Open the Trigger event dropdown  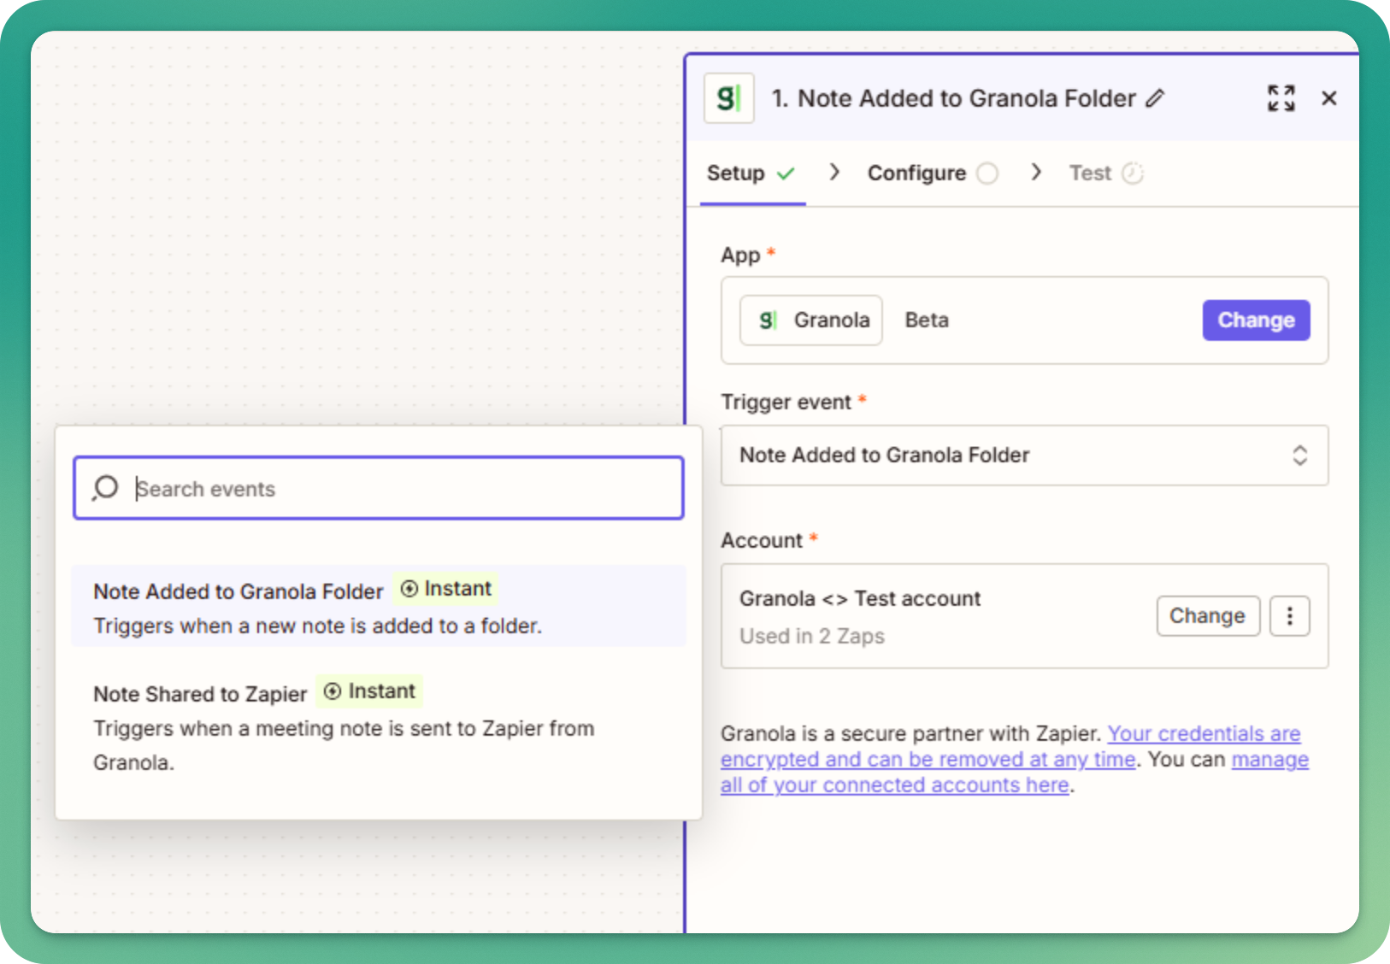(x=1024, y=456)
